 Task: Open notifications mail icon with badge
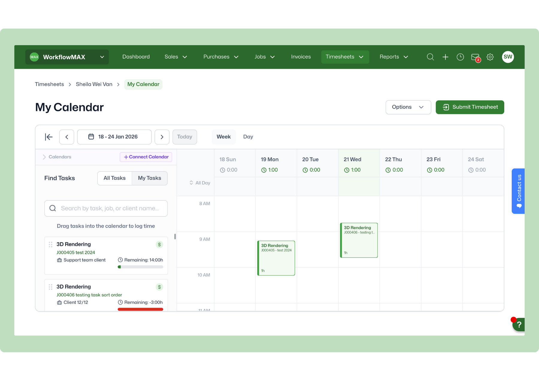[476, 57]
